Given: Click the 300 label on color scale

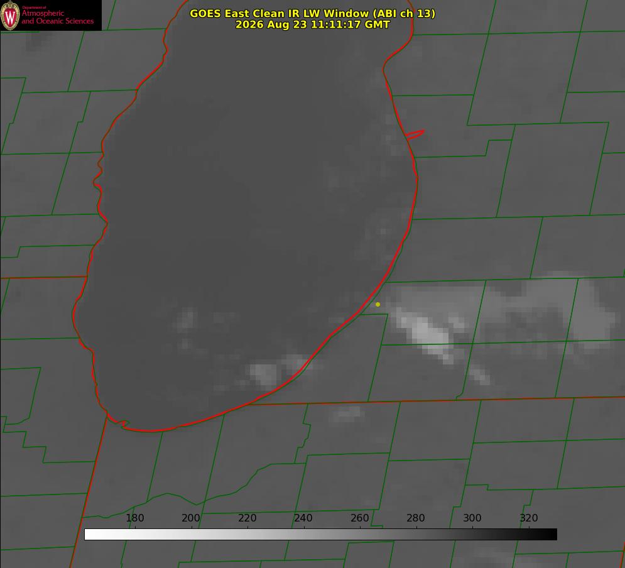Looking at the screenshot, I should click(472, 518).
